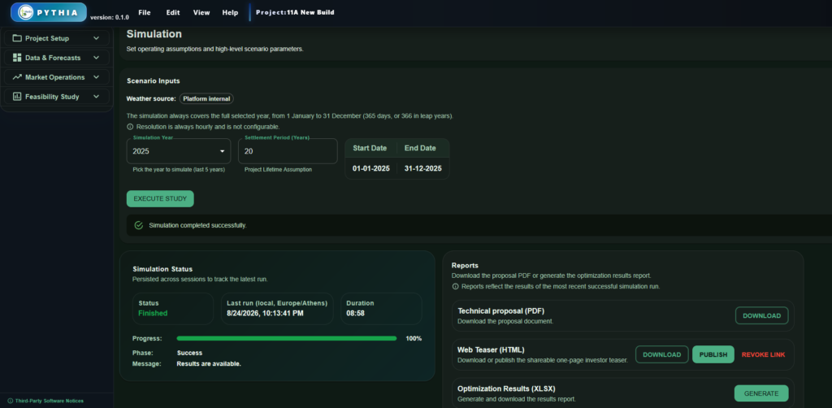This screenshot has height=408, width=832.
Task: Expand the Project Setup section chevron
Action: pyautogui.click(x=96, y=38)
